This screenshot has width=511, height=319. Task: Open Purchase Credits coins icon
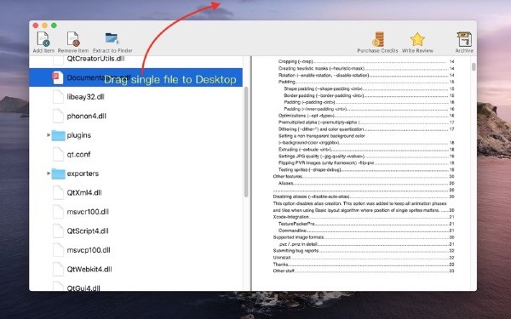(378, 39)
